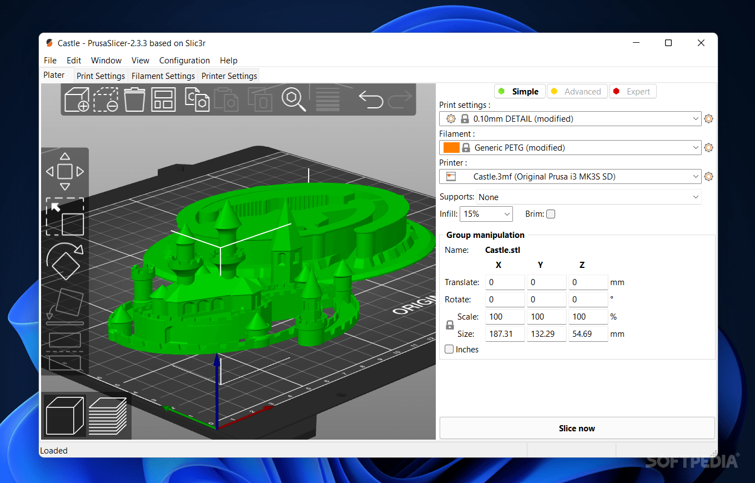Click the Scale lock toggle icon

449,325
